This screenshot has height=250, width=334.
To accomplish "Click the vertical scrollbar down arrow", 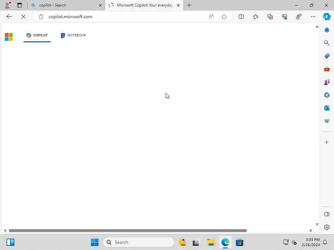I will pos(317,225).
